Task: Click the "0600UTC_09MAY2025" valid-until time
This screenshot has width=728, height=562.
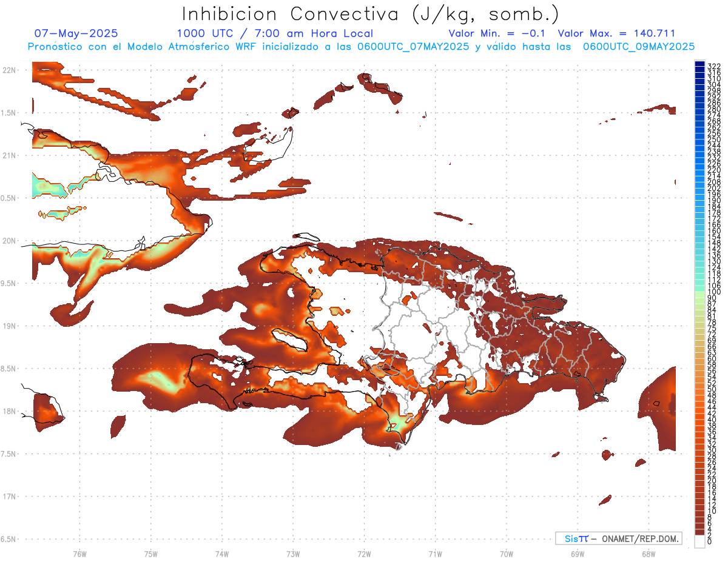Action: 638,46
